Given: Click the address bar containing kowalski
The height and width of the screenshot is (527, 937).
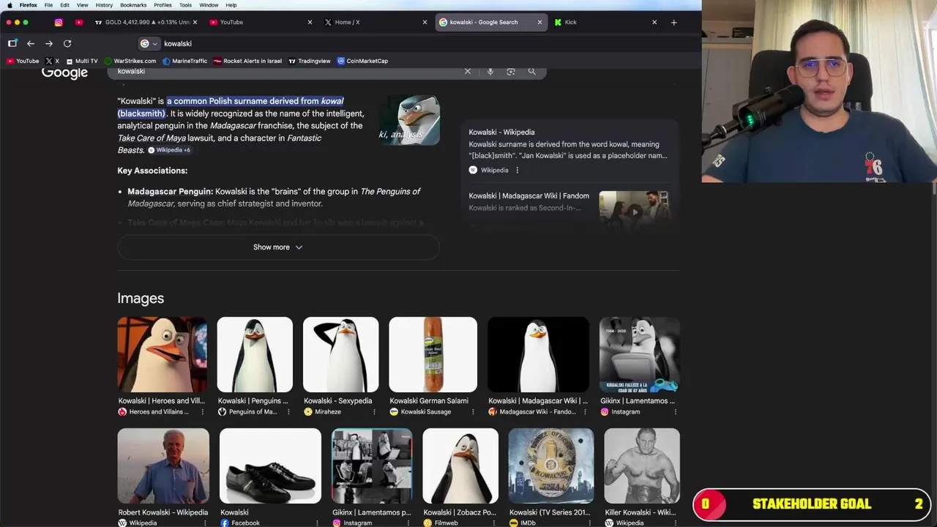Looking at the screenshot, I should click(366, 43).
